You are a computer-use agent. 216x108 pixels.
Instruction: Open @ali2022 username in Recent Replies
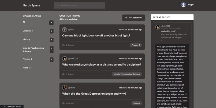(166, 26)
